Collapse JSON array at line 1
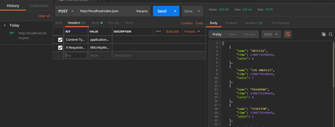This screenshot has height=127, width=335. [220, 43]
